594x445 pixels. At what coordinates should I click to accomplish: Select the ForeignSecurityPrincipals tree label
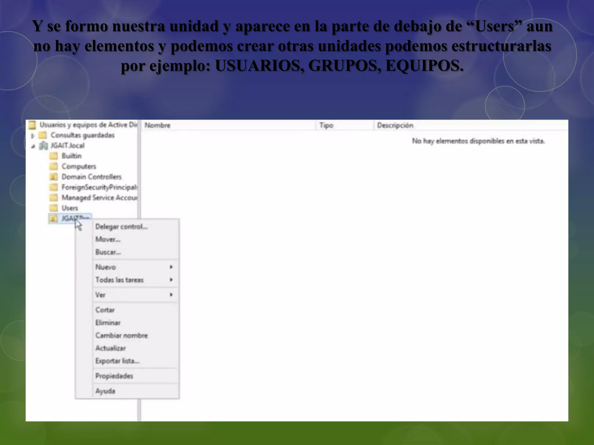point(99,187)
